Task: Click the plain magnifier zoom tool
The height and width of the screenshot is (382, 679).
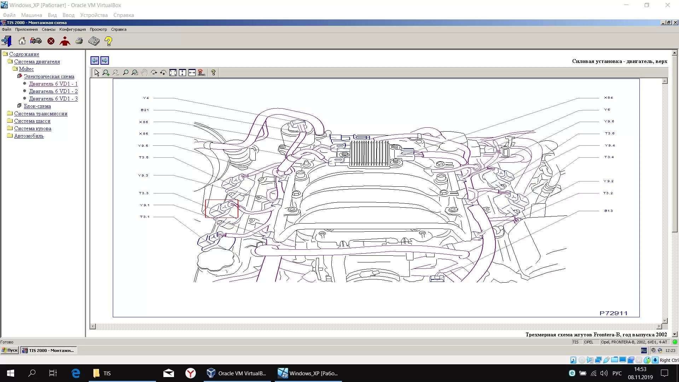Action: (x=125, y=73)
